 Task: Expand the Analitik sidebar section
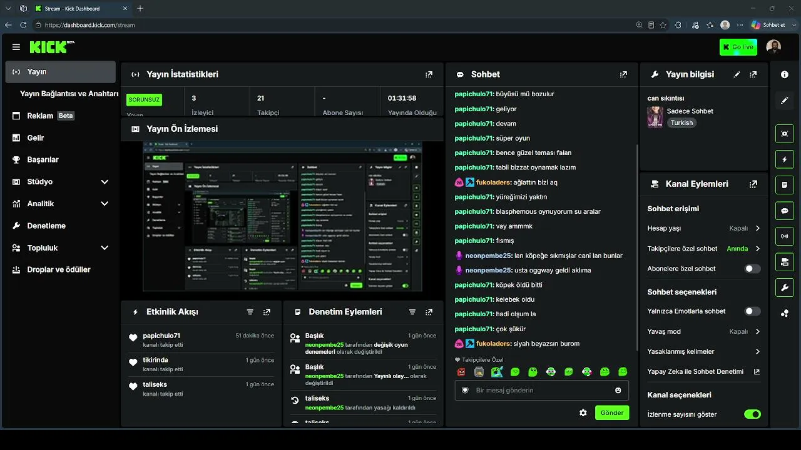click(x=60, y=204)
